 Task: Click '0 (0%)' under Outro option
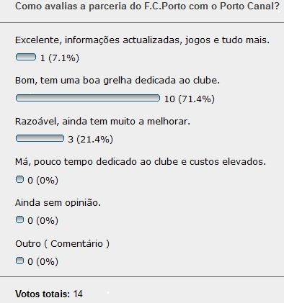pos(43,261)
